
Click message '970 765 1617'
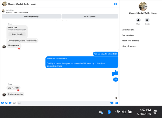(x=14, y=88)
